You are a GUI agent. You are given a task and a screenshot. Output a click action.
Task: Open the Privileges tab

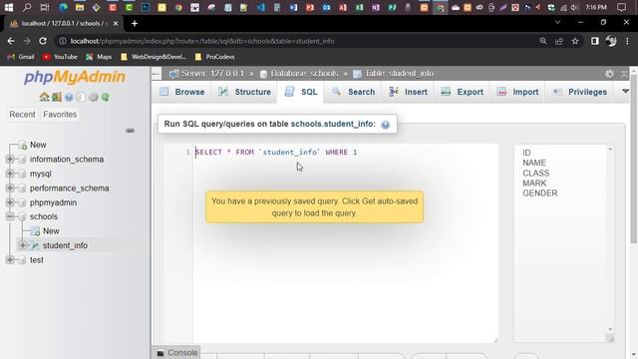click(x=580, y=92)
